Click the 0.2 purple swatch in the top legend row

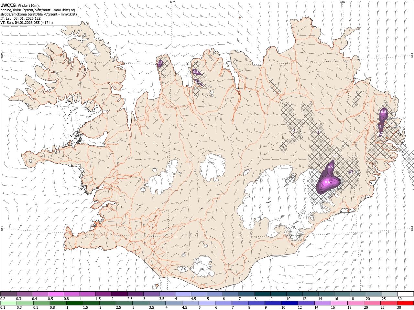pos(8,294)
